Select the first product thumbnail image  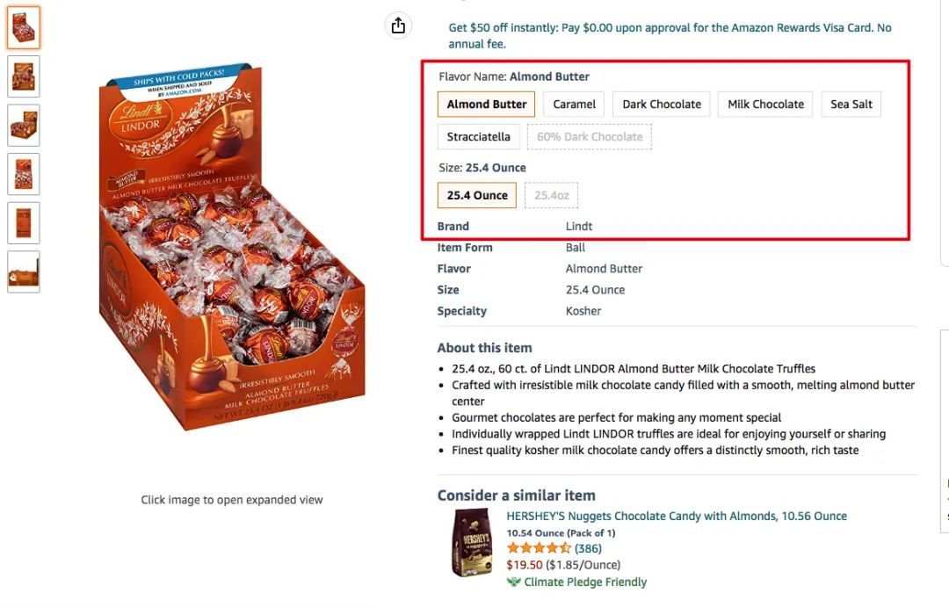[24, 28]
